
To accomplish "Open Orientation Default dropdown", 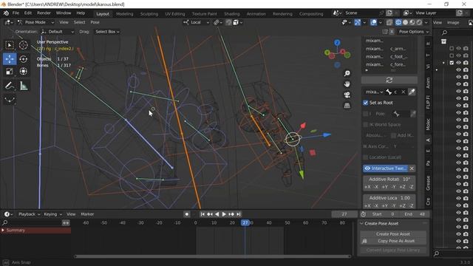I will tap(58, 32).
